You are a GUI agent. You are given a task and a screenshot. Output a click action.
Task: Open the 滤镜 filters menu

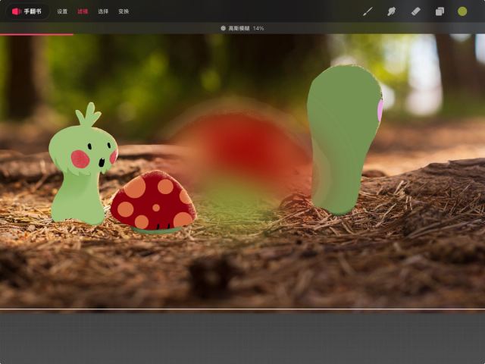83,11
